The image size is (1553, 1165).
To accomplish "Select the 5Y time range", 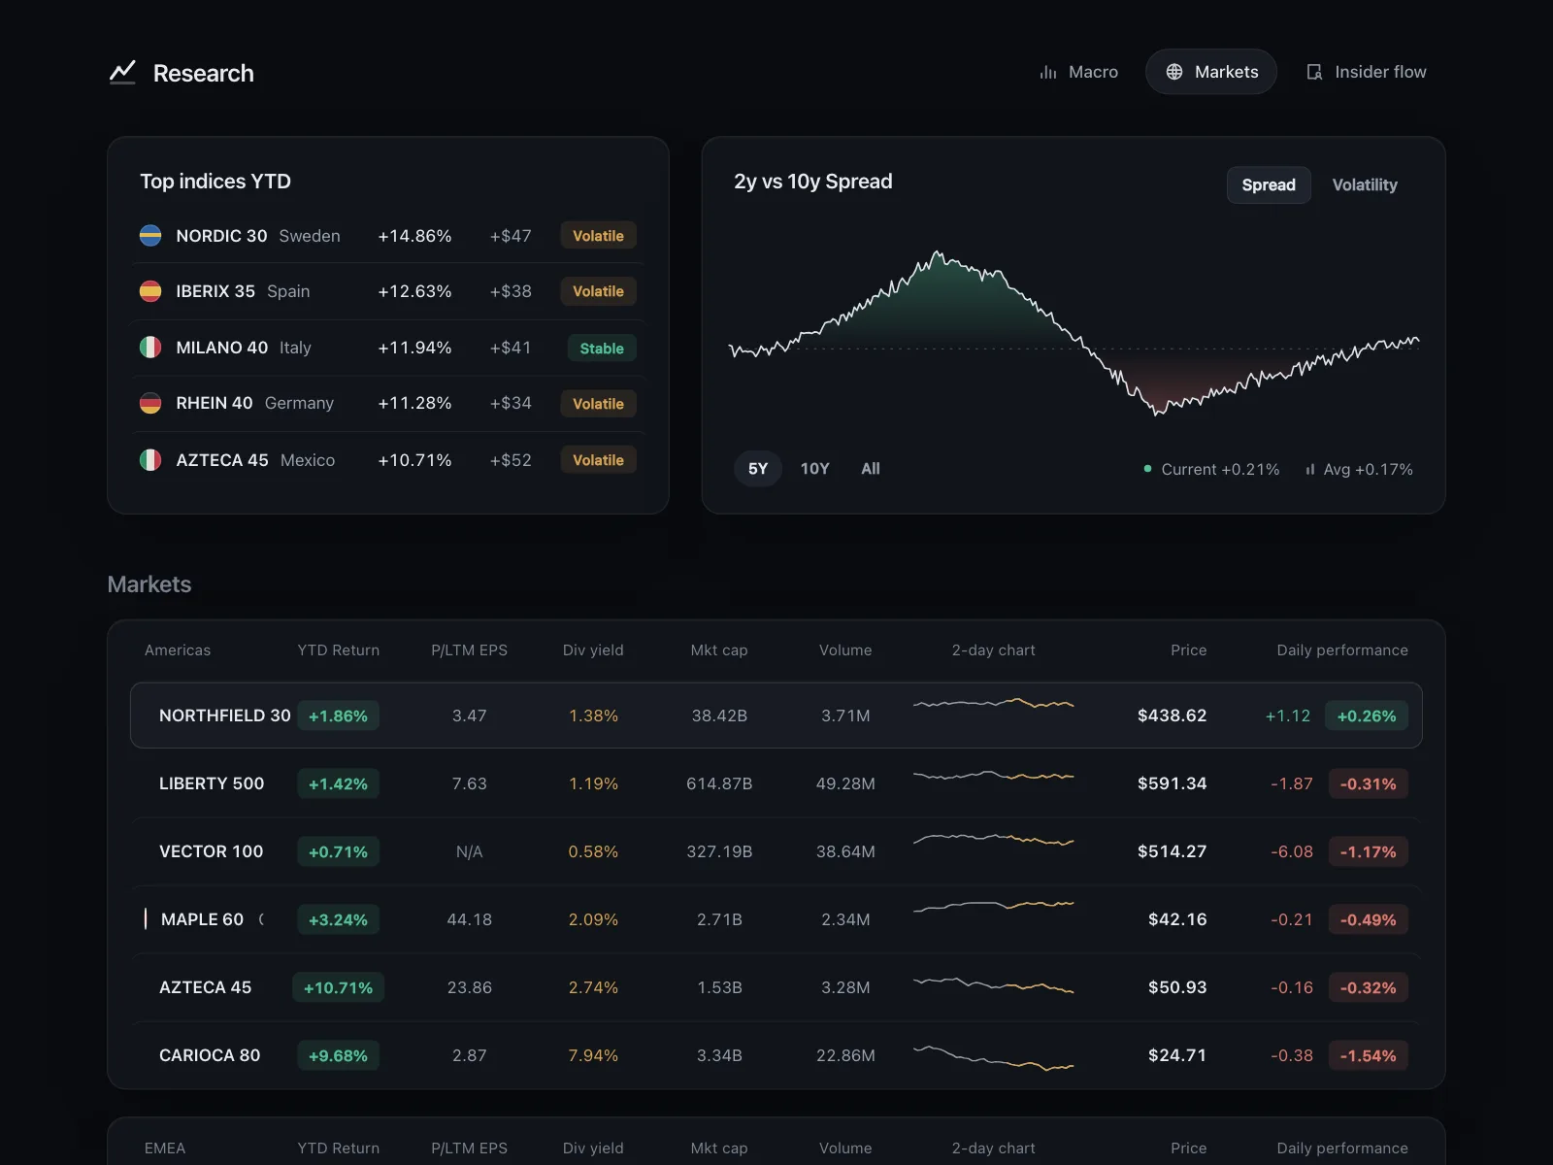I will (758, 469).
